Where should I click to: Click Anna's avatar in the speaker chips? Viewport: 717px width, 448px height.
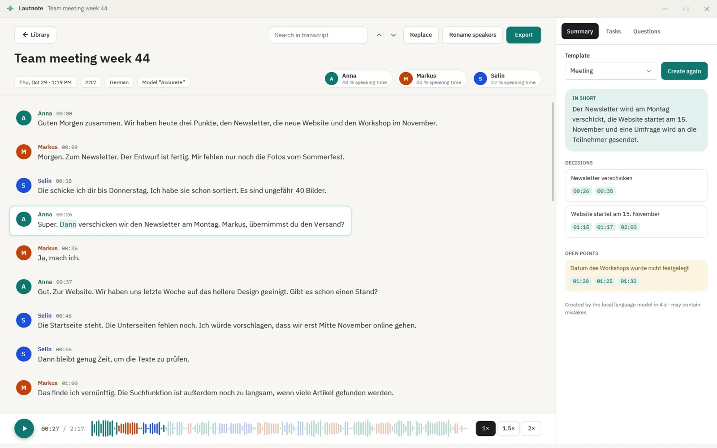[332, 79]
